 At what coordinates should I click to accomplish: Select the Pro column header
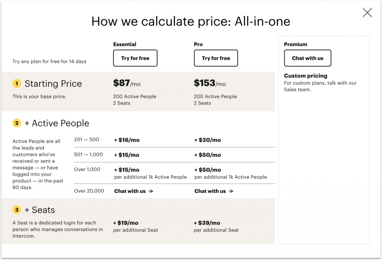[x=198, y=44]
